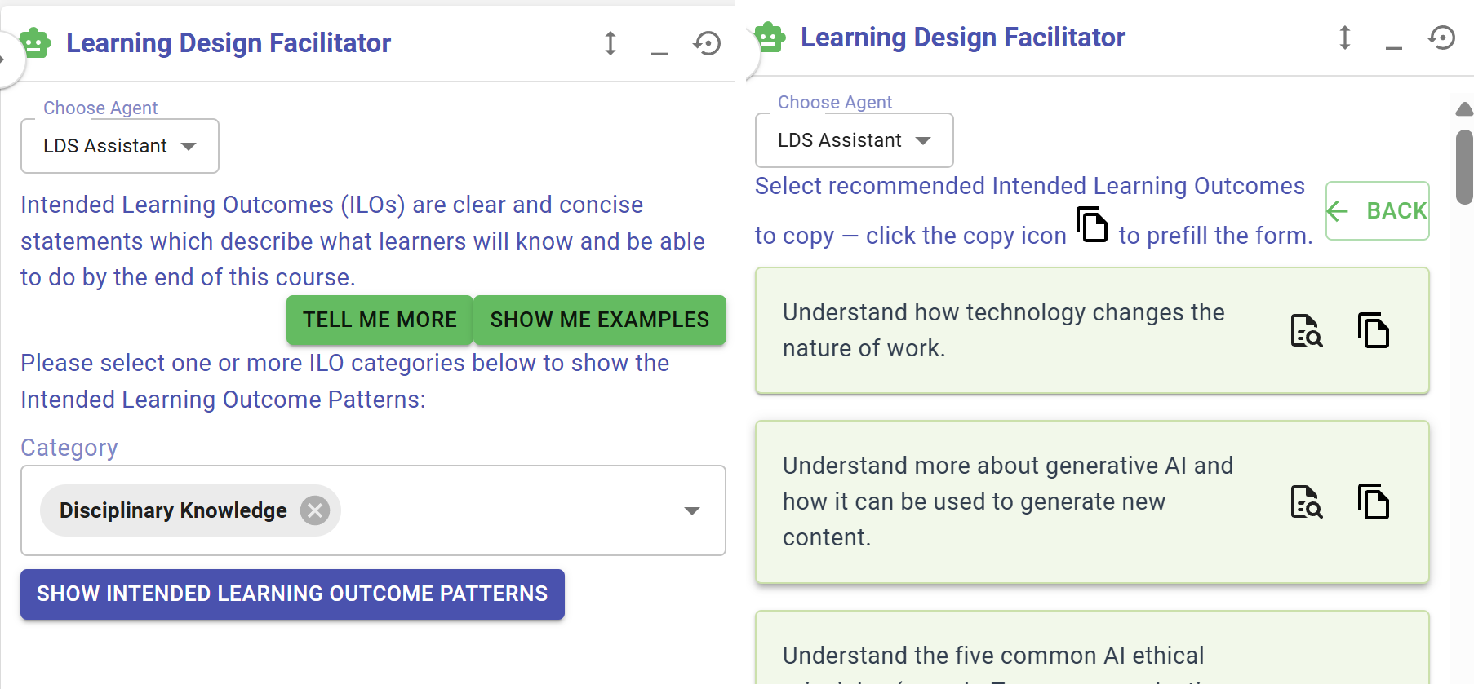Preview details of the 'nature of work' outcome
This screenshot has width=1474, height=689.
(1306, 330)
